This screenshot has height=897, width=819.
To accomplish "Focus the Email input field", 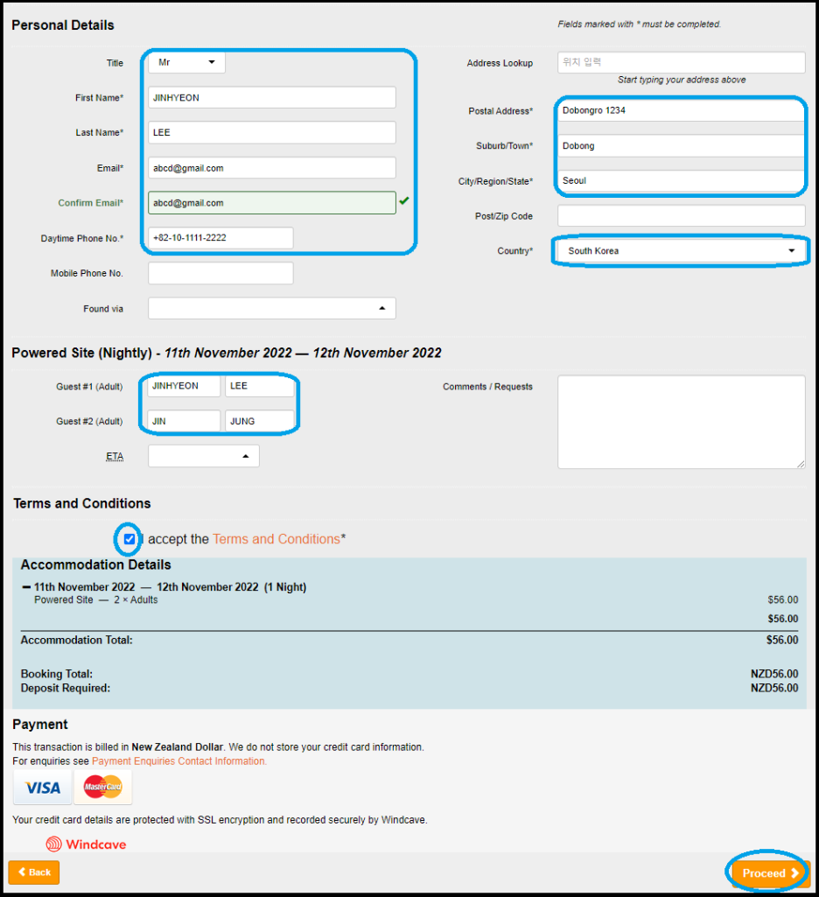I will [x=271, y=168].
